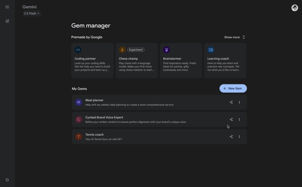Share the Cymbal Brand Voice Expert gem
The height and width of the screenshot is (187, 302).
pos(231,120)
